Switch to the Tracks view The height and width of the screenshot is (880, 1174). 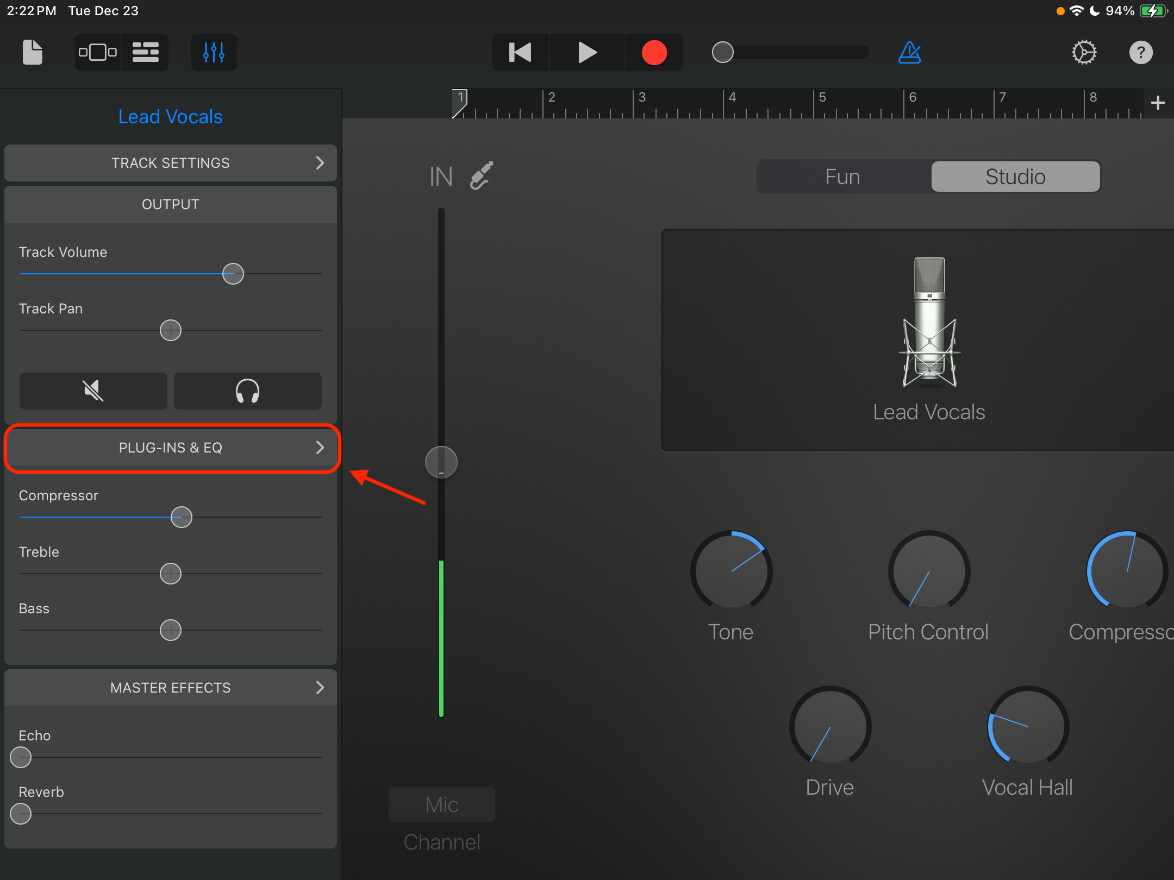[x=145, y=52]
